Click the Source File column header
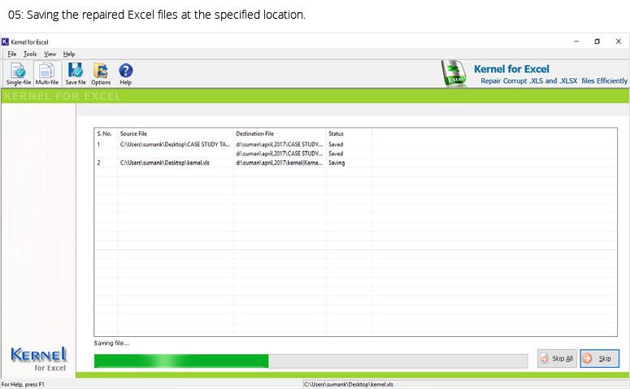The width and height of the screenshot is (630, 389). pyautogui.click(x=134, y=133)
